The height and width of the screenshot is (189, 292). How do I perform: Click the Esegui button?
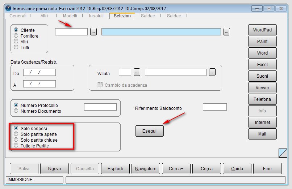tap(149, 131)
